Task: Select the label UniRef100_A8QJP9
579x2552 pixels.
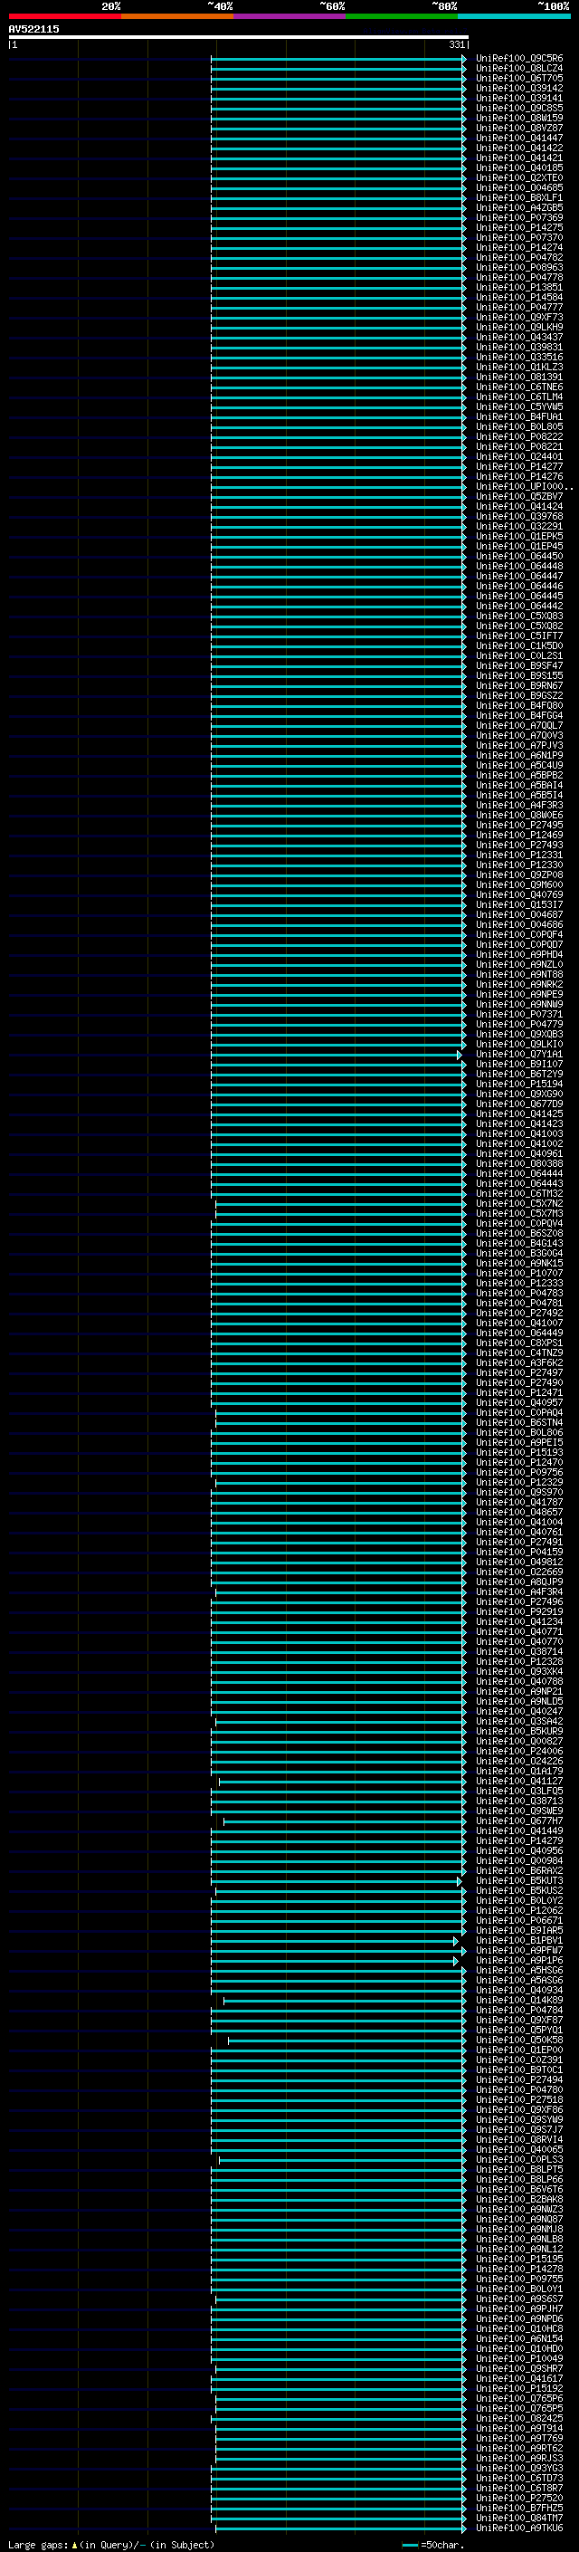Action: 518,1582
